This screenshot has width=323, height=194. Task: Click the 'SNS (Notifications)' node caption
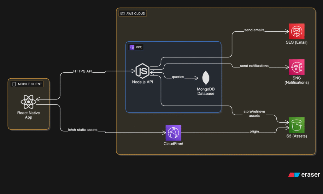297,80
